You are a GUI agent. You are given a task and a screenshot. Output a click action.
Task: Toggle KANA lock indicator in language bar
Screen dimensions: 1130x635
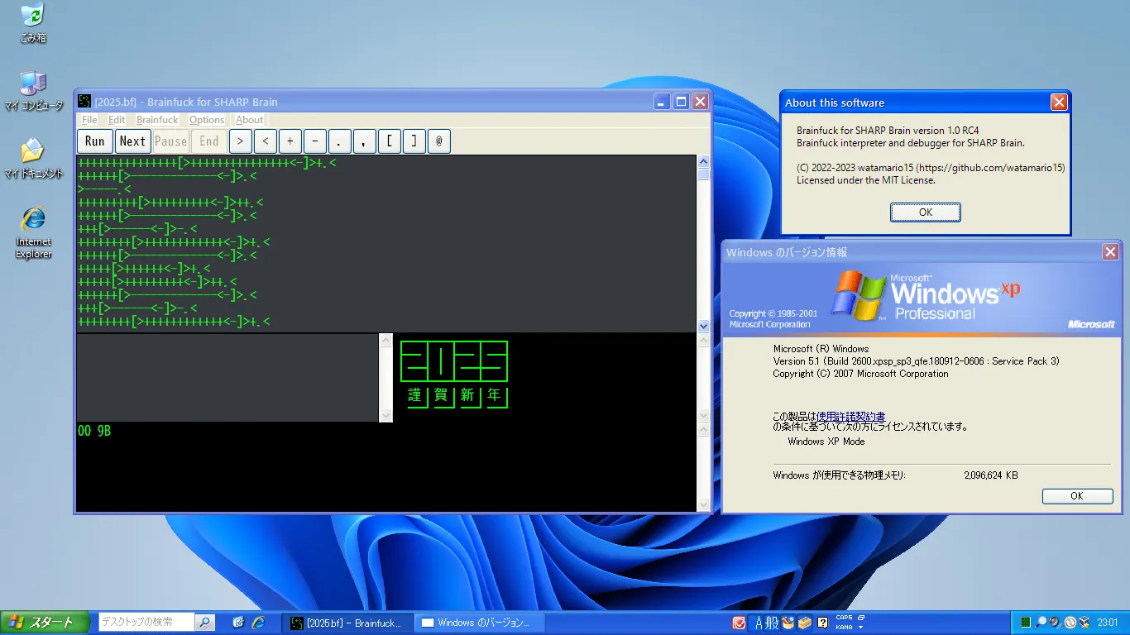844,627
